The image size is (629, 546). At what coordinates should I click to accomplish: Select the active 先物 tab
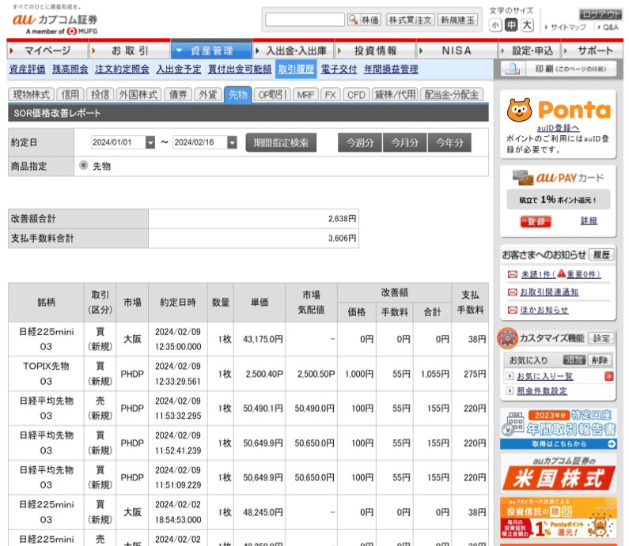tap(238, 95)
